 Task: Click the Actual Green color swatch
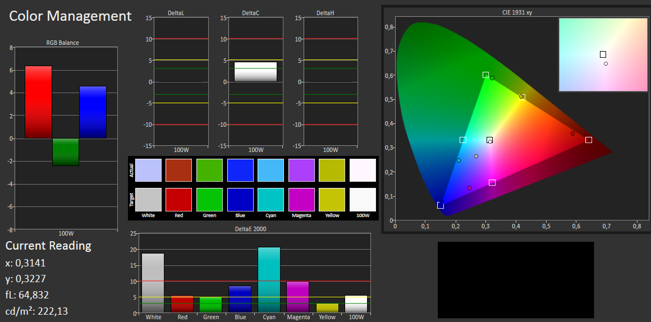[210, 170]
